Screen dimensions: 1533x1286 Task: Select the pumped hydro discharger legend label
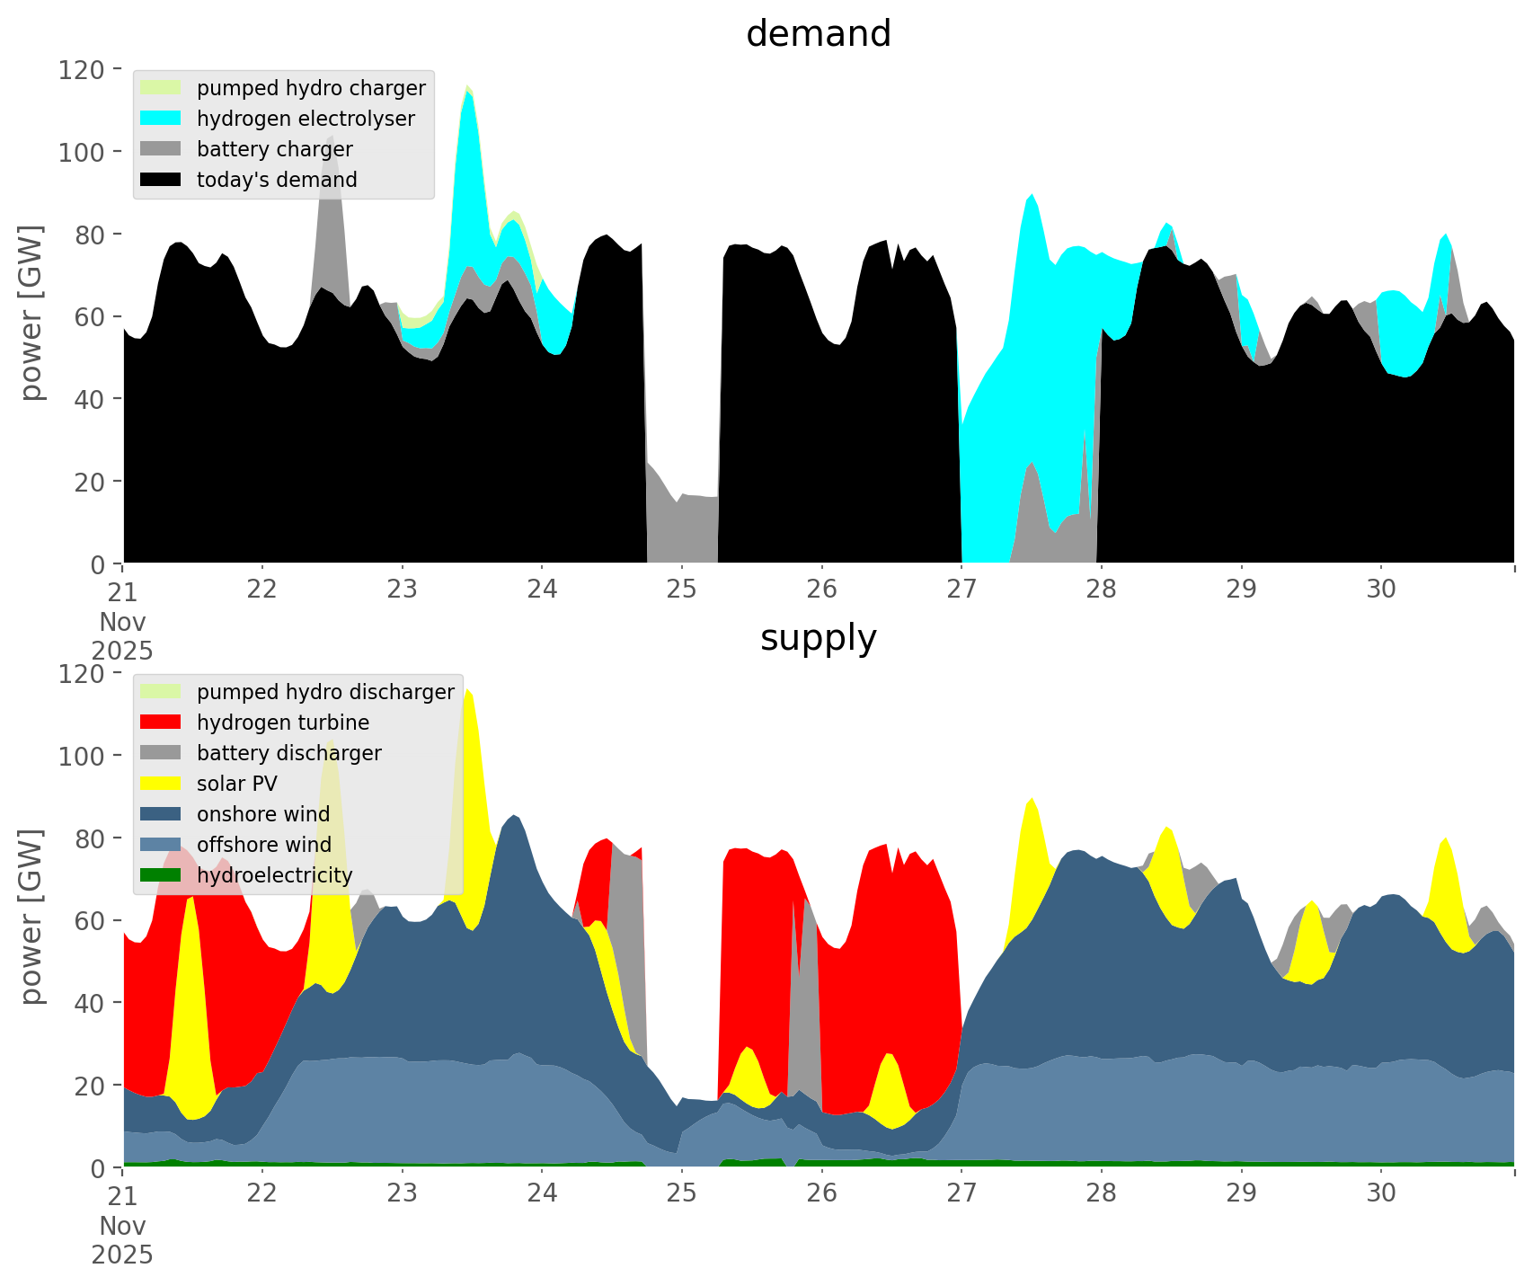tap(325, 692)
